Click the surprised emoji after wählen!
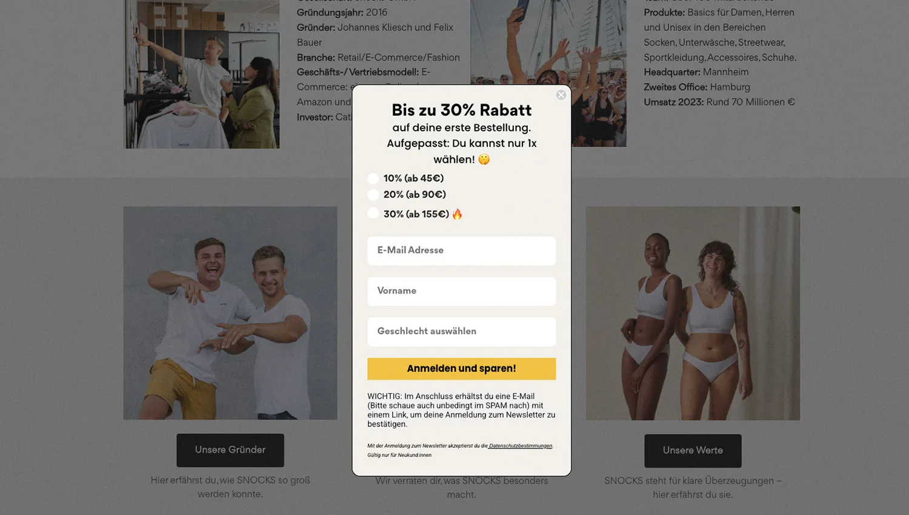This screenshot has width=909, height=515. 484,159
